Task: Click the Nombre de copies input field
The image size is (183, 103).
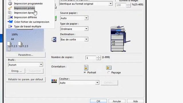Action: (91, 58)
